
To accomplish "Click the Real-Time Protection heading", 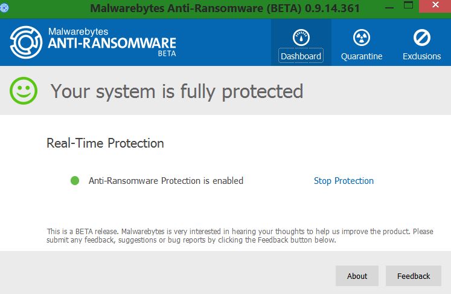I will click(105, 143).
